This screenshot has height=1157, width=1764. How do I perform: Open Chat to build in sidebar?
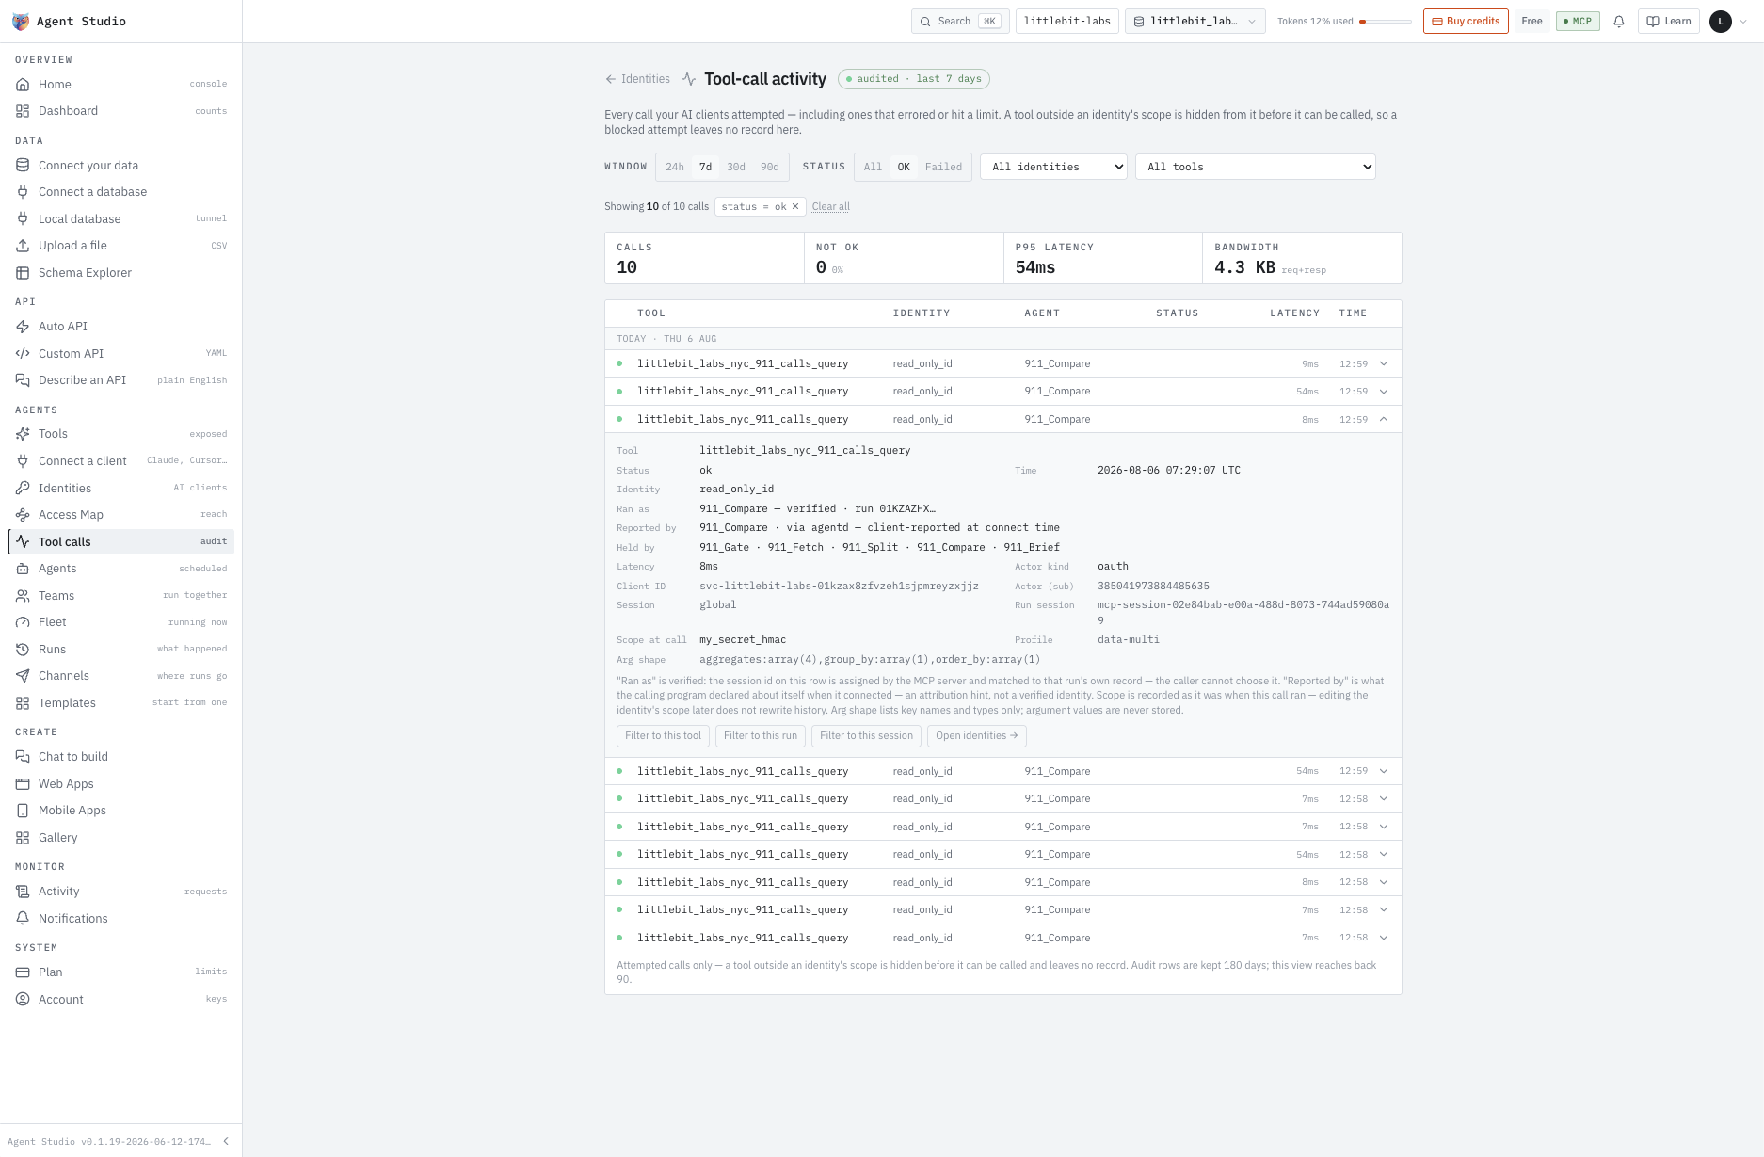(120, 757)
